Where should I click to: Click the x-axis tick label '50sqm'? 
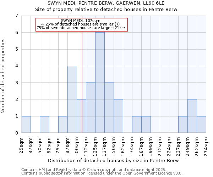pyautogui.click(x=40, y=145)
